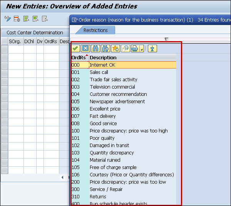Click the green checkmark Copy icon
The image size is (231, 206).
point(76,49)
